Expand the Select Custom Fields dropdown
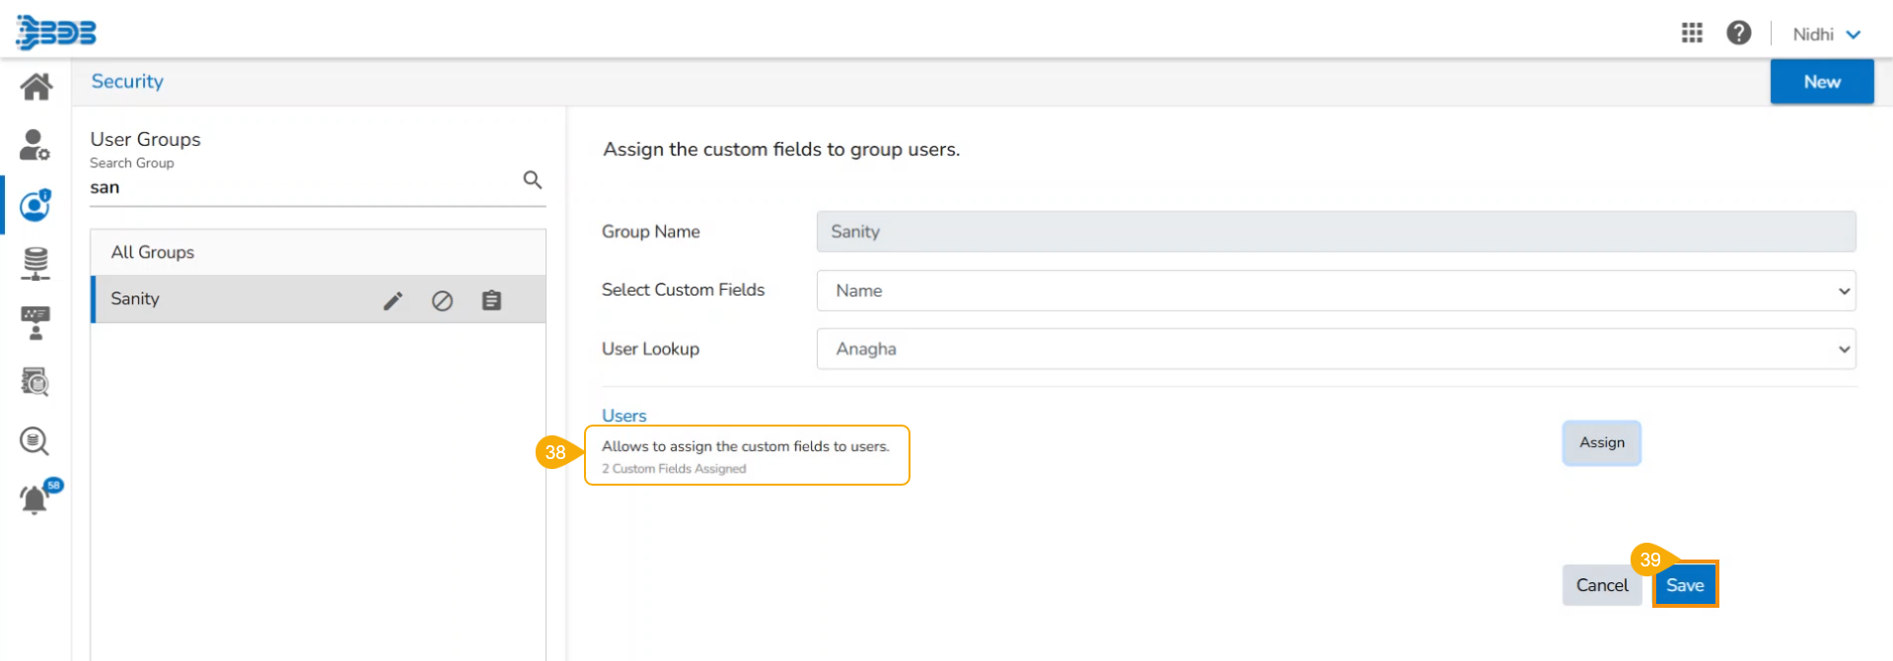The height and width of the screenshot is (661, 1893). [x=1336, y=291]
